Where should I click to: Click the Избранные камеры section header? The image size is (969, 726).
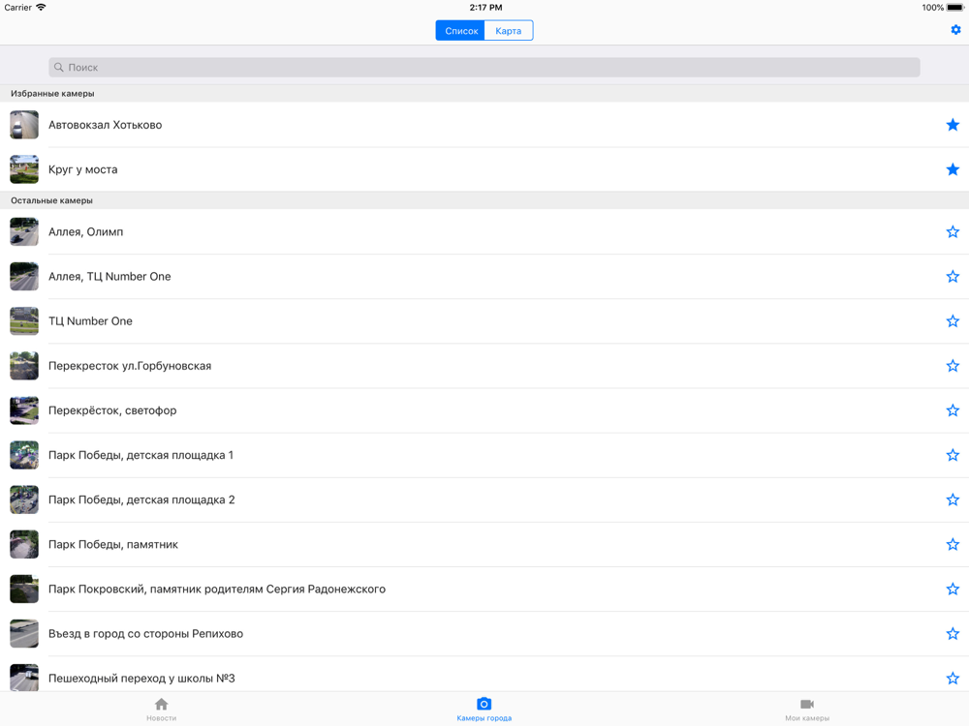(52, 93)
